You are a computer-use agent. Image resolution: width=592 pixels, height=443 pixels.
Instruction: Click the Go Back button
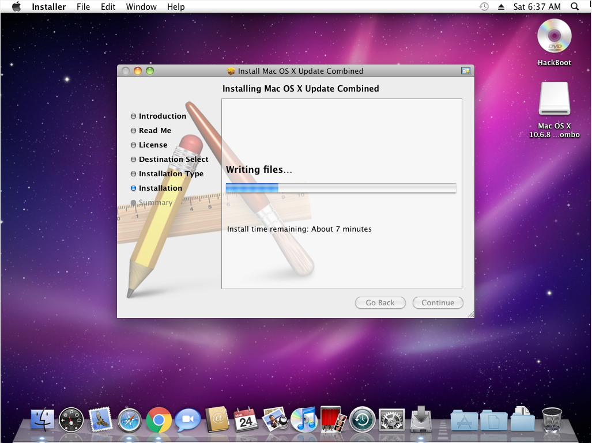point(380,302)
